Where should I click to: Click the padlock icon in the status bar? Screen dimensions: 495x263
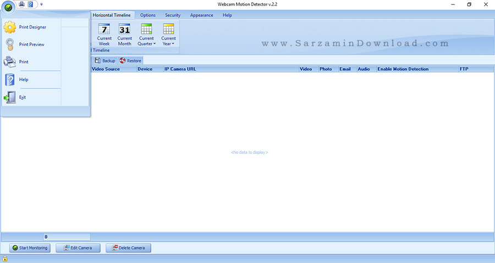[5, 259]
